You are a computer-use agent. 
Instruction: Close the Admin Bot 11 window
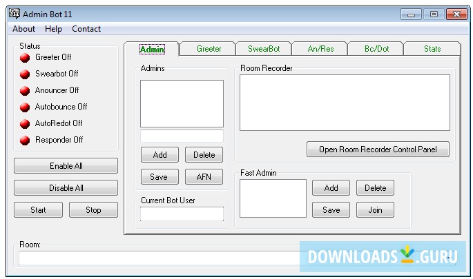(x=456, y=14)
